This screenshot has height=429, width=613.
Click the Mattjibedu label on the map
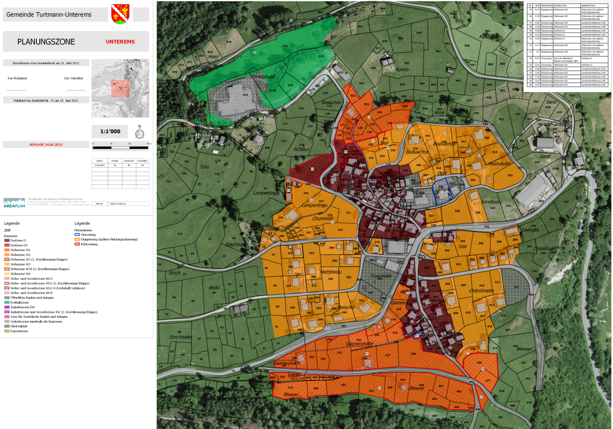(x=331, y=272)
